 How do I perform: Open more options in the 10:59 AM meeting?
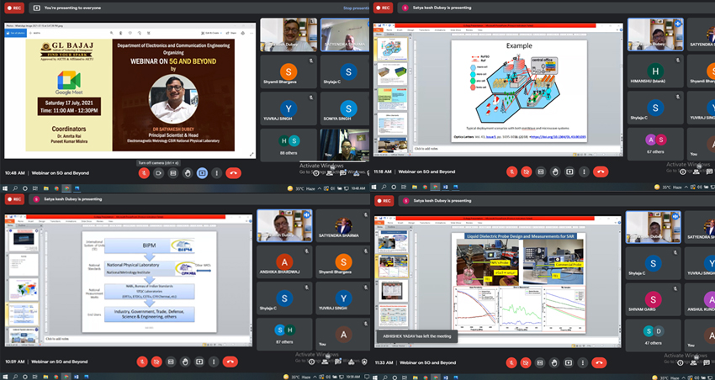[x=214, y=362]
